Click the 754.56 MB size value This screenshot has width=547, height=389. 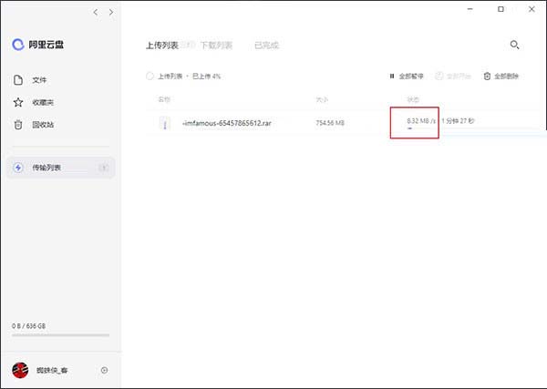tap(330, 123)
